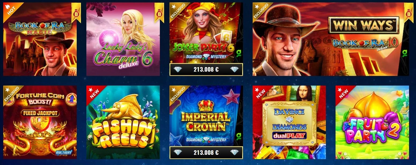The width and height of the screenshot is (416, 165).
Task: Click the gold bonus badge on Lucky Lady's Charm
Action: coord(159,12)
